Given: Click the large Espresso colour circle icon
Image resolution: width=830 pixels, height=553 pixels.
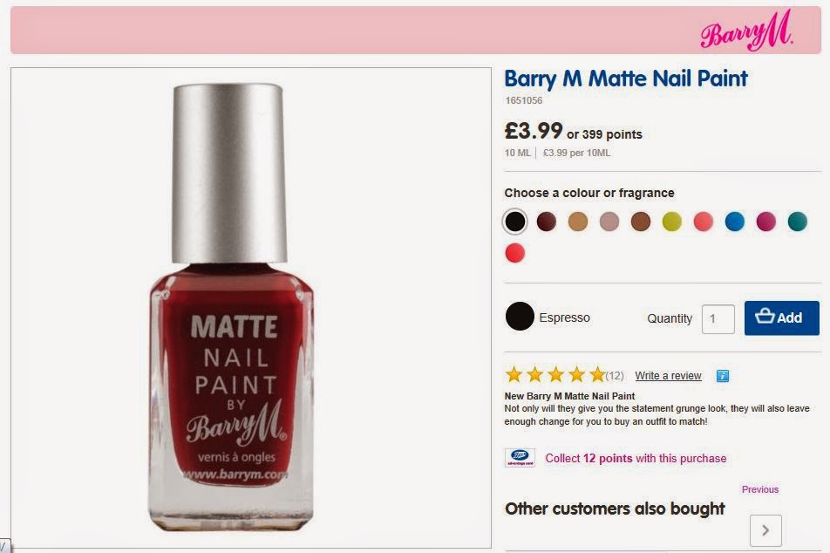Looking at the screenshot, I should pyautogui.click(x=520, y=317).
